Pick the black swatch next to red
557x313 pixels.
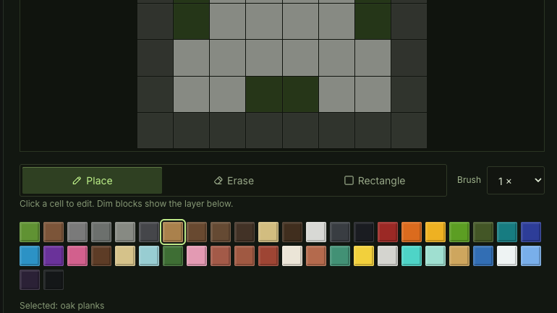coord(364,232)
